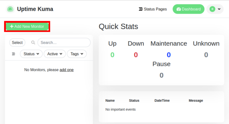Click the 'No Monitors, please' text
This screenshot has width=229, height=124.
pyautogui.click(x=41, y=70)
